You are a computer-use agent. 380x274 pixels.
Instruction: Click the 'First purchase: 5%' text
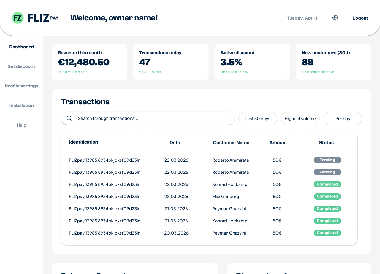tap(234, 72)
